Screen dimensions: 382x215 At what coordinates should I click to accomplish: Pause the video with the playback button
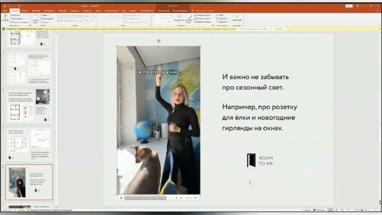pos(121,198)
